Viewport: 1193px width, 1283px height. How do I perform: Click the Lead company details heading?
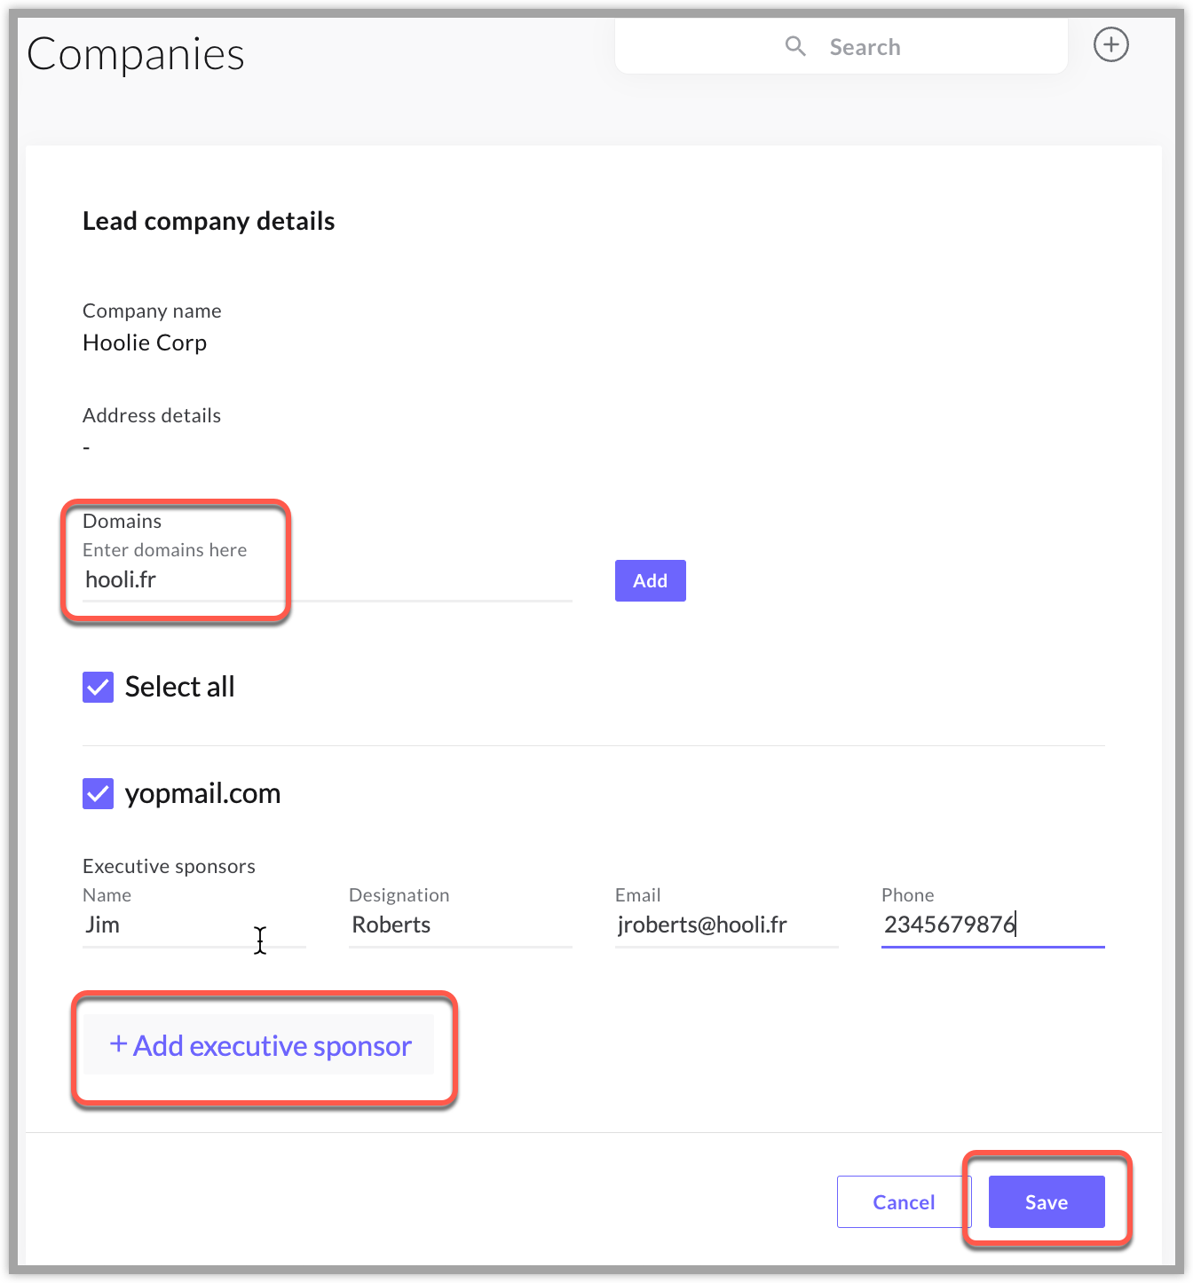pos(209,221)
